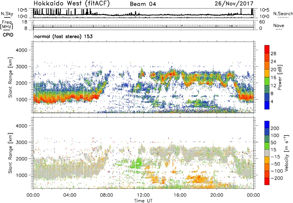Click the right noise axis label 10^0
Image resolution: width=293 pixels, height=203 pixels.
pyautogui.click(x=264, y=16)
